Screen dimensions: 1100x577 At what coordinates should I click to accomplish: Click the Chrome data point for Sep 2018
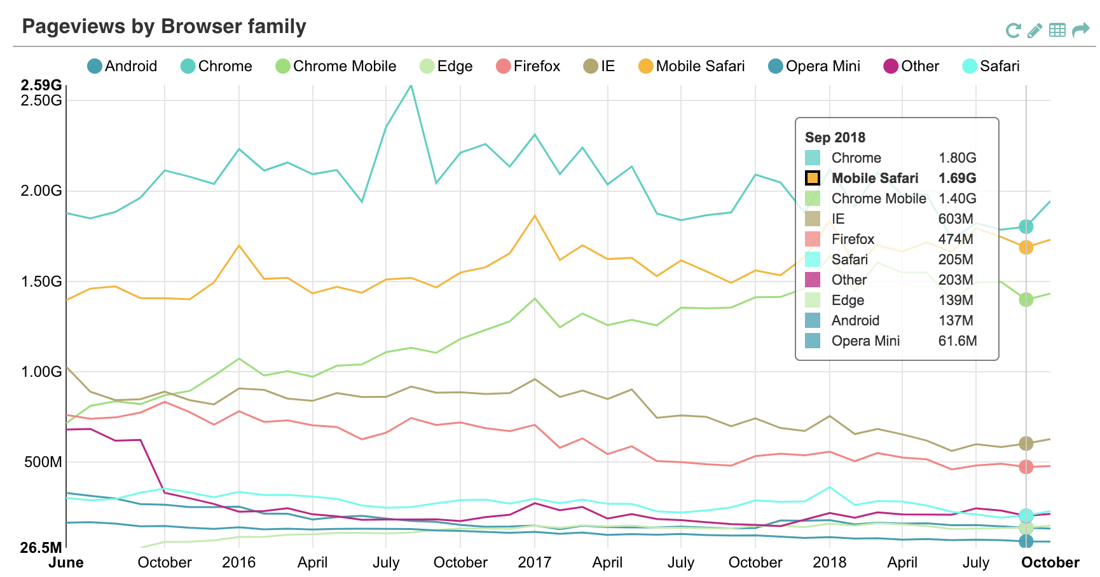tap(1026, 226)
